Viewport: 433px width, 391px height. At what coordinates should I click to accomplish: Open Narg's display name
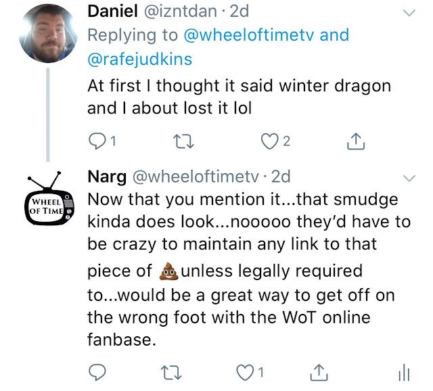click(x=106, y=177)
